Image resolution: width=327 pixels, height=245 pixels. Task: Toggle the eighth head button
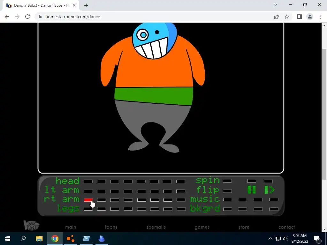point(180,182)
